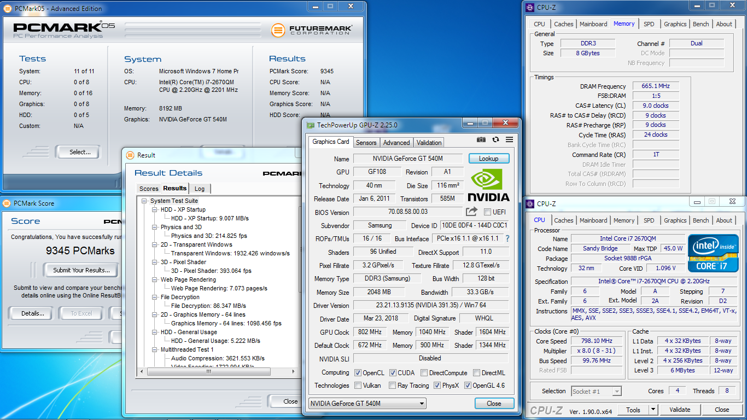Select the 'Physics and 3D: 214.825 fps' row

[209, 236]
